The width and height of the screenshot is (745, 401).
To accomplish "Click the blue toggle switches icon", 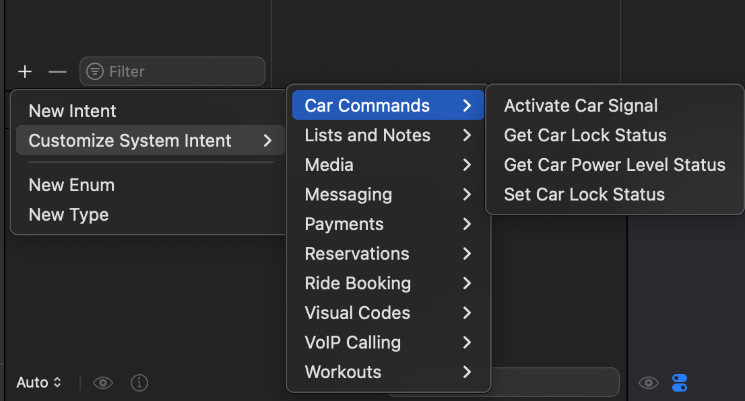I will [x=680, y=383].
